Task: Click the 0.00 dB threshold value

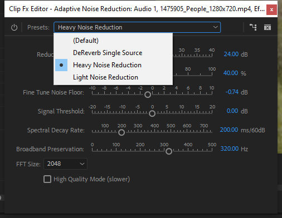Action: point(232,111)
